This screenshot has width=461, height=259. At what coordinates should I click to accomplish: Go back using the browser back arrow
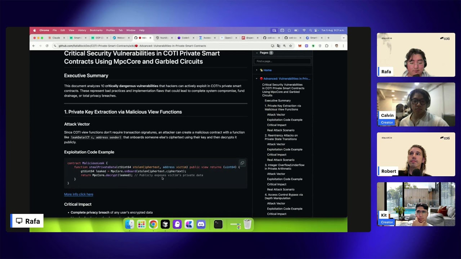coord(33,46)
